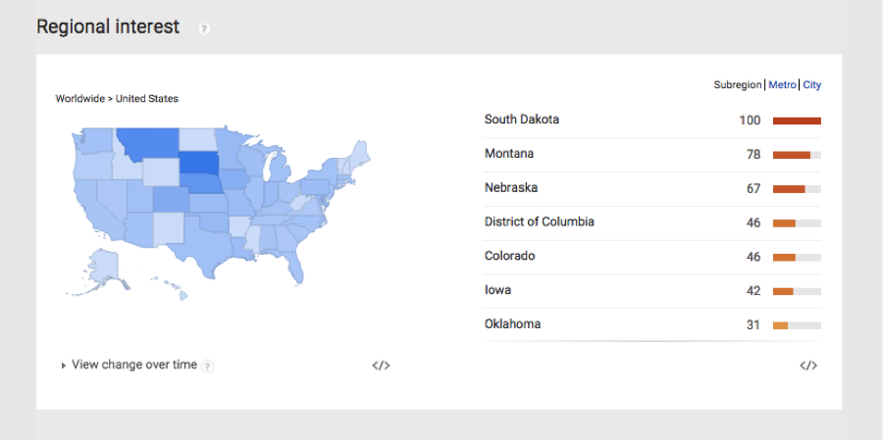Switch to the City view
The width and height of the screenshot is (883, 441).
click(812, 85)
